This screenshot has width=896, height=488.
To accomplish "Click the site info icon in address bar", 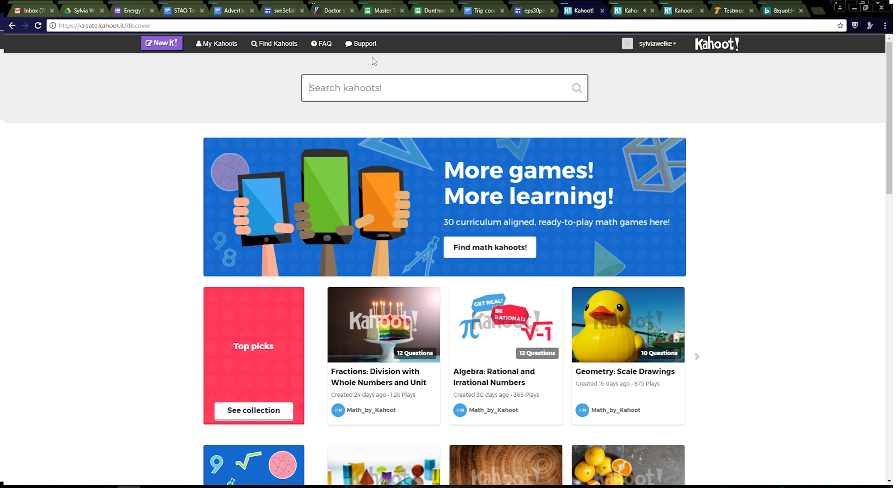I will click(x=53, y=25).
